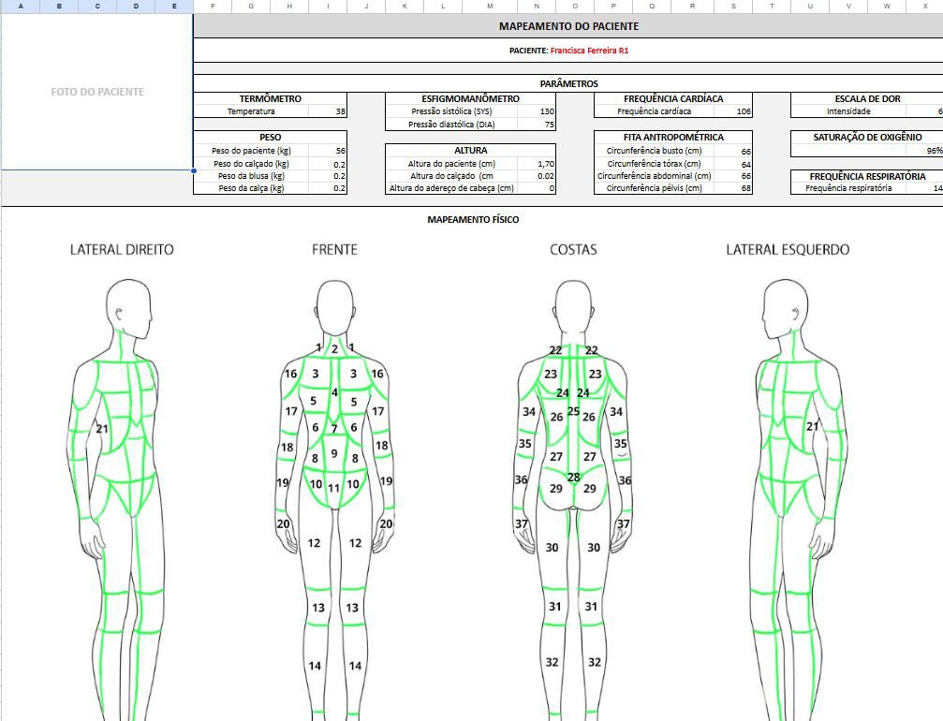Click region 9 on the front abdomen
The width and height of the screenshot is (943, 721).
coord(333,453)
